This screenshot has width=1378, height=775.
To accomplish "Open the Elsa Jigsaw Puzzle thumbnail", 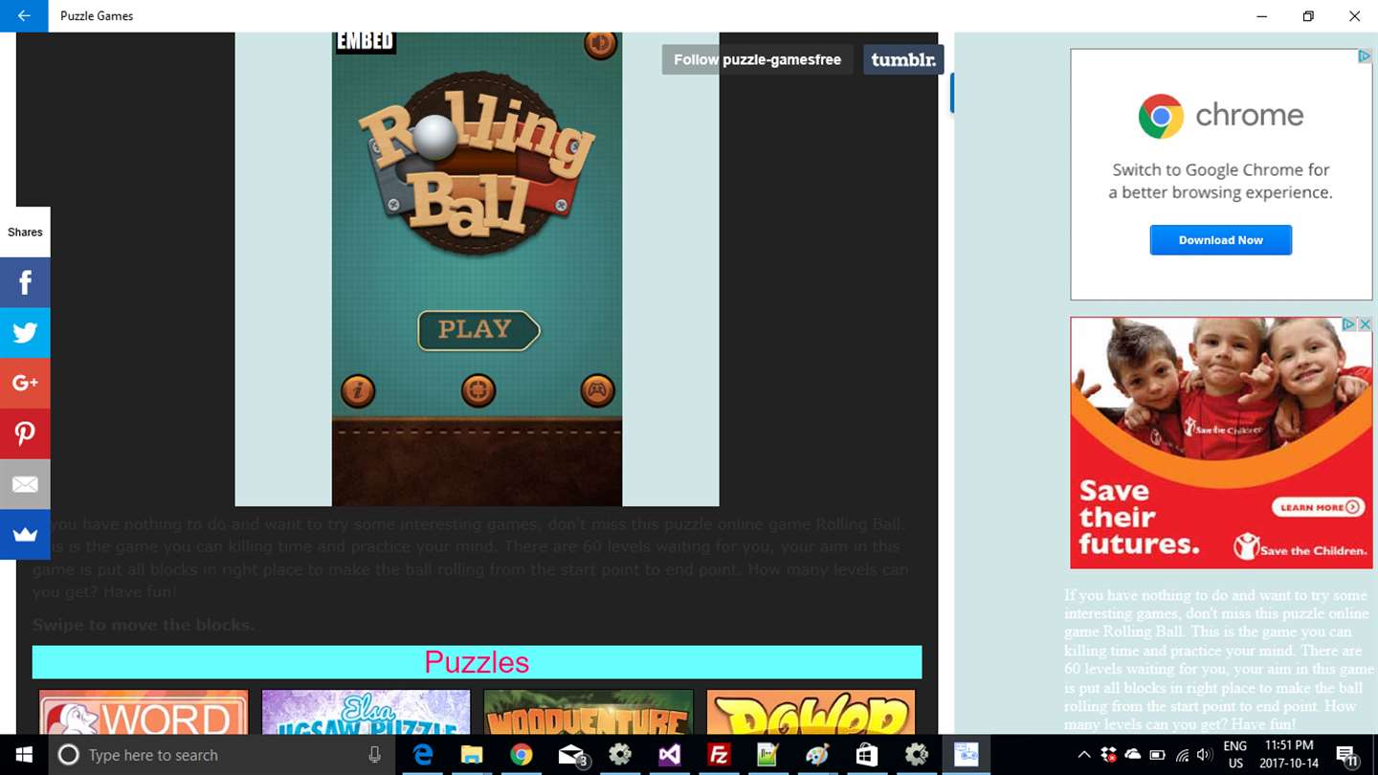I will tap(366, 712).
